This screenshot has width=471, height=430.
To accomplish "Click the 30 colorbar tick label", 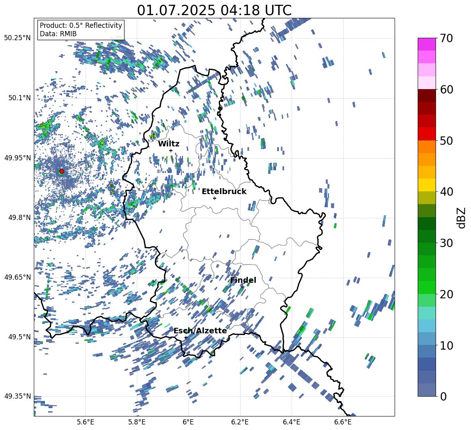I will (446, 243).
